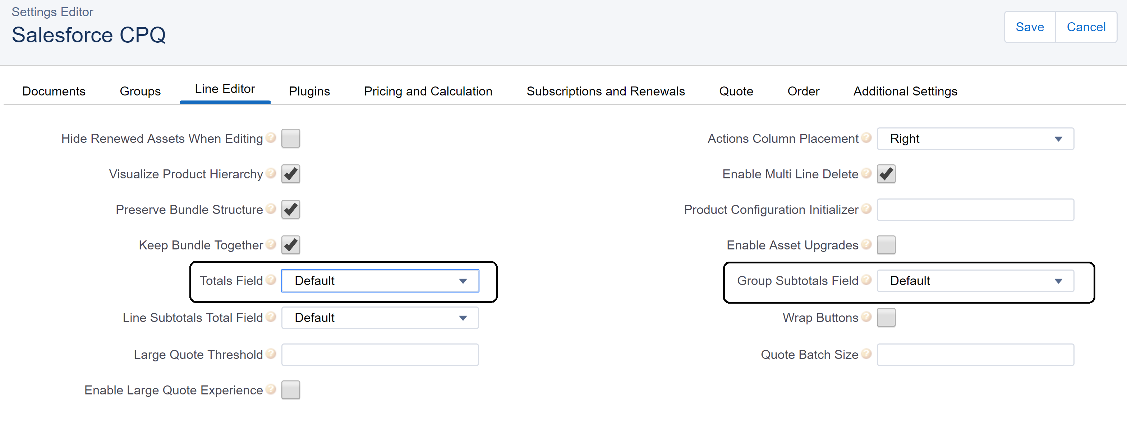Click help icon beside Keep Bundle Together

pos(271,244)
